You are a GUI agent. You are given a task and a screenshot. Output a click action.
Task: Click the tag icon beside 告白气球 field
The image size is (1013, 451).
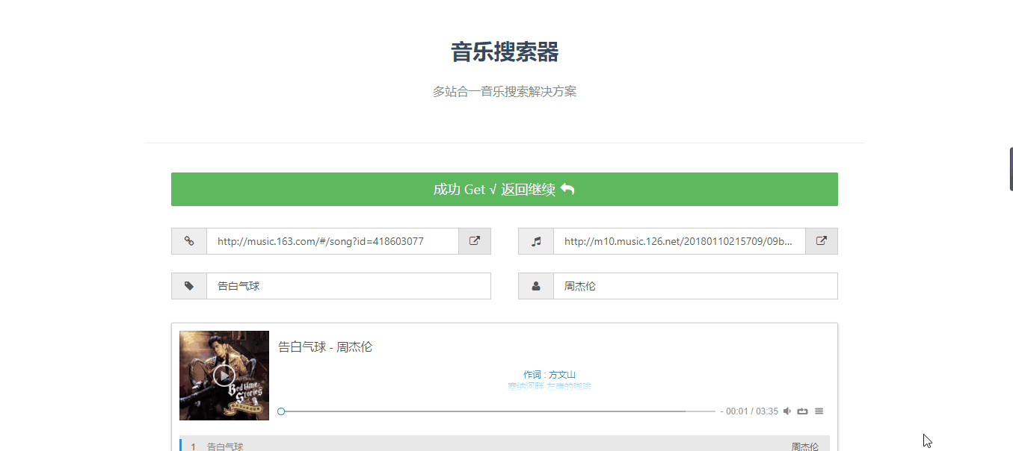point(189,286)
